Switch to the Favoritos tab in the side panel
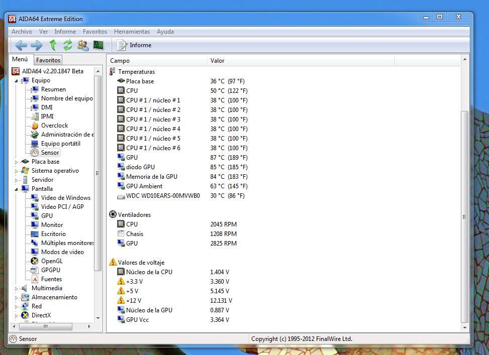The width and height of the screenshot is (489, 355). (x=48, y=60)
